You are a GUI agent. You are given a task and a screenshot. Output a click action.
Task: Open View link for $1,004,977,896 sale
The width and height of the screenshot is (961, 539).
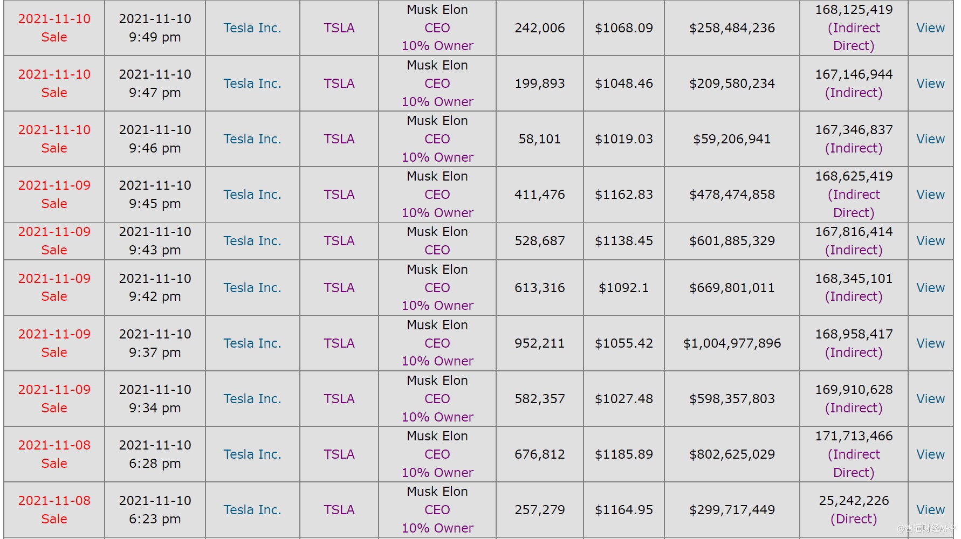(930, 343)
